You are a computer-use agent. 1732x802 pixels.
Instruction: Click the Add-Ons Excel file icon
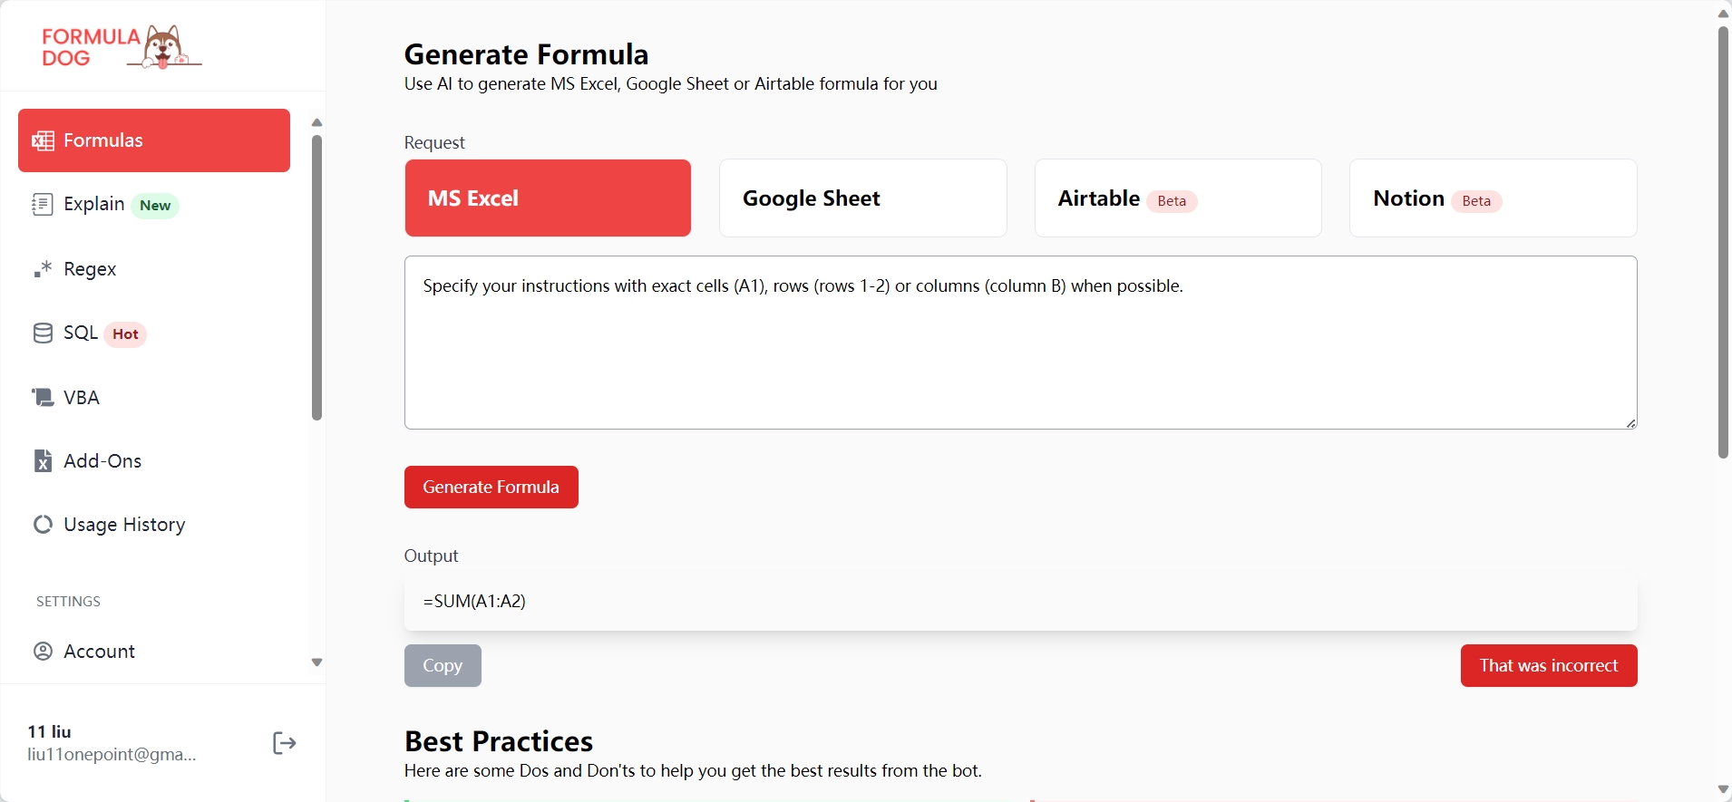pyautogui.click(x=43, y=461)
